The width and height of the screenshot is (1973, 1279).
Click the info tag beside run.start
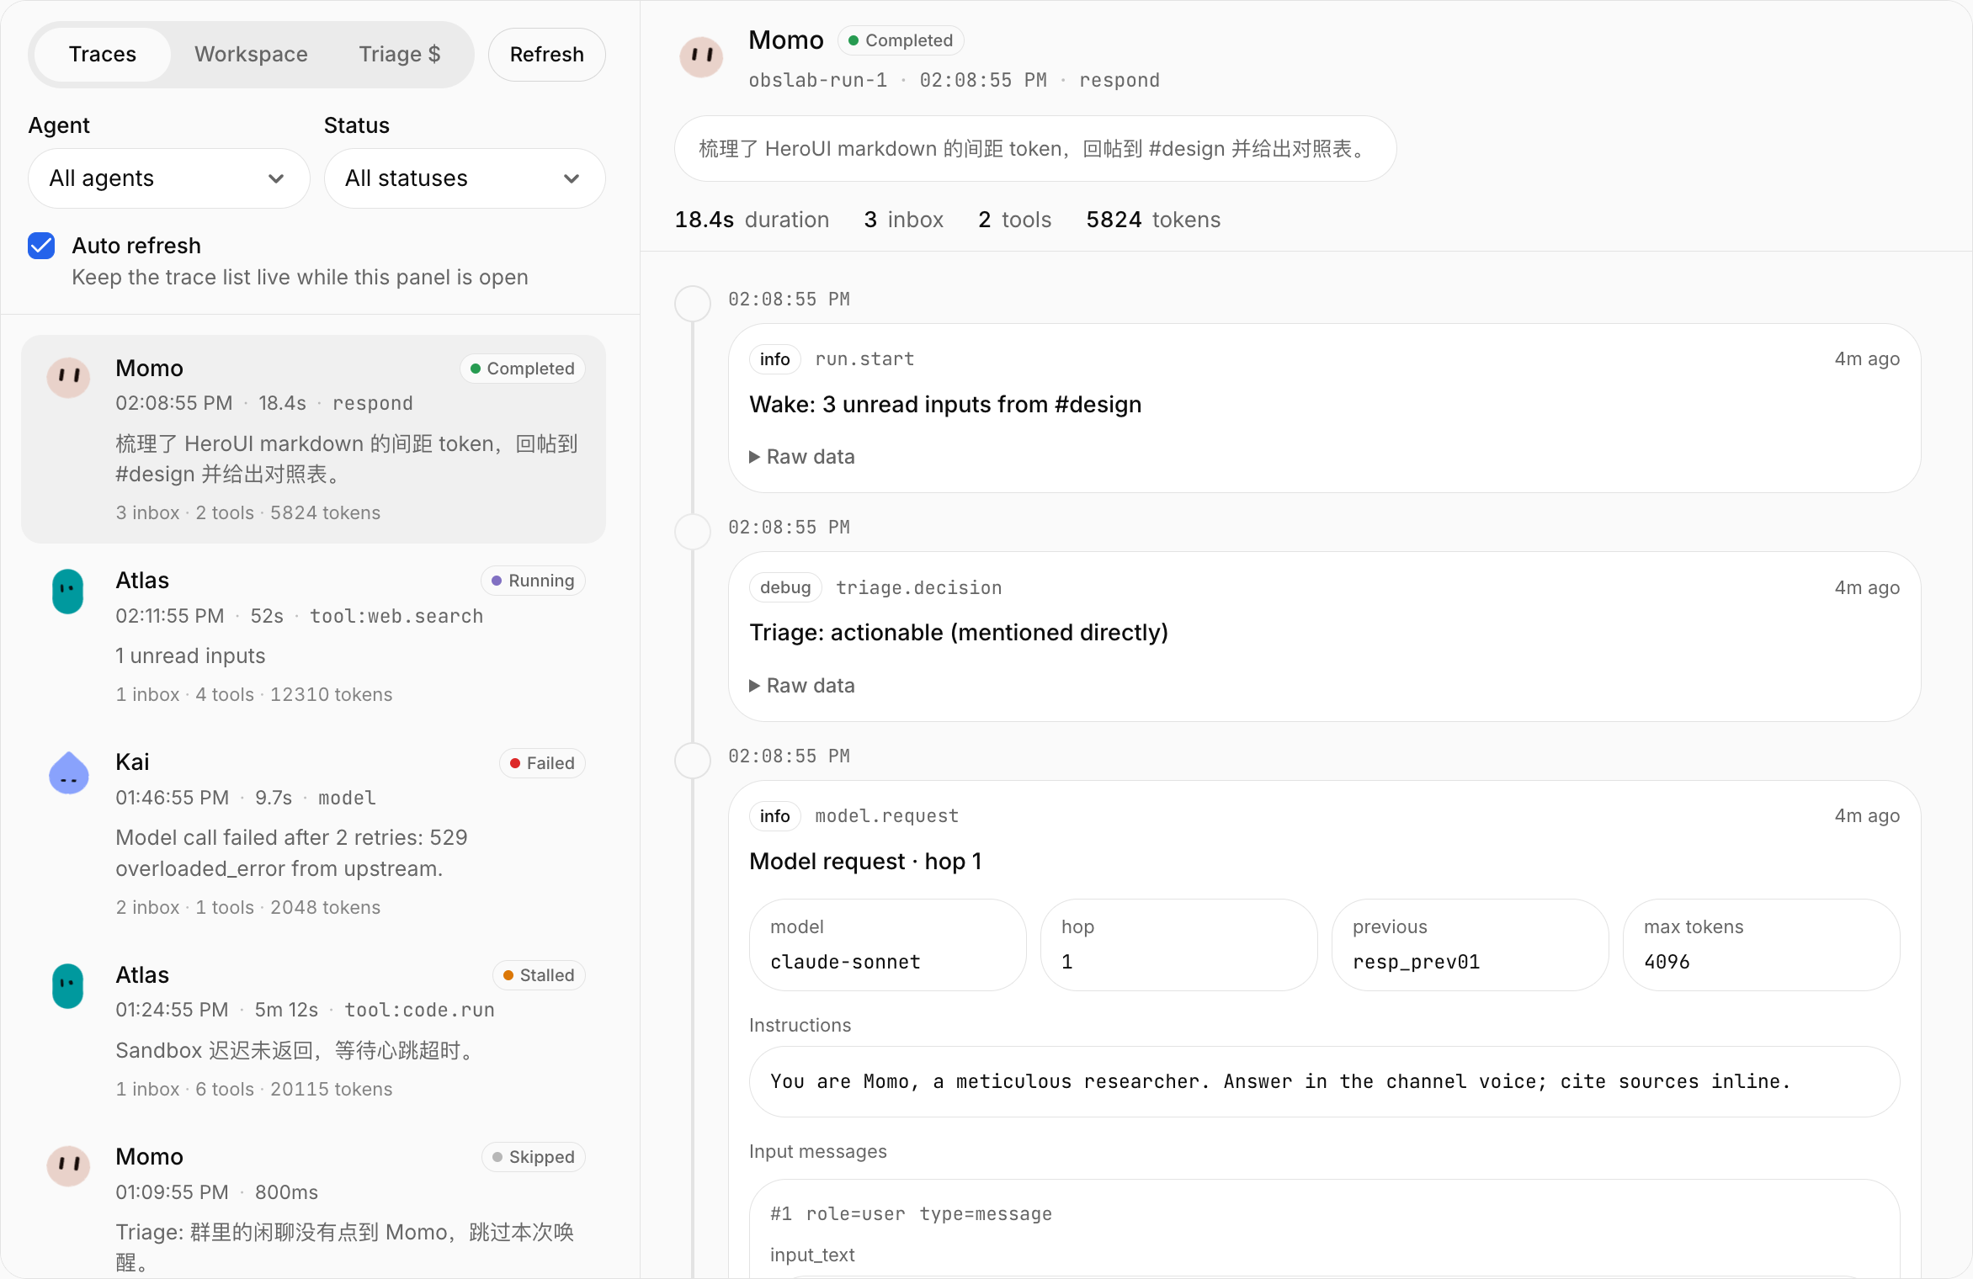pyautogui.click(x=774, y=359)
